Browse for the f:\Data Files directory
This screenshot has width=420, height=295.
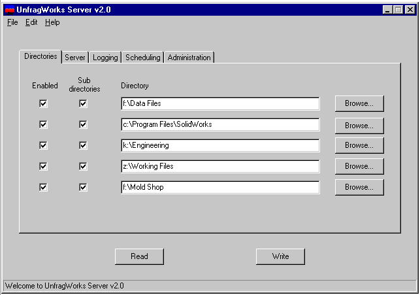359,103
